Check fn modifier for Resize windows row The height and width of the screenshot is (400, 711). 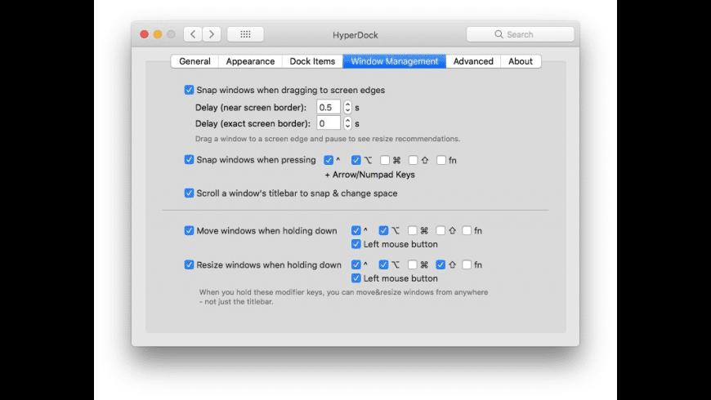(x=467, y=264)
